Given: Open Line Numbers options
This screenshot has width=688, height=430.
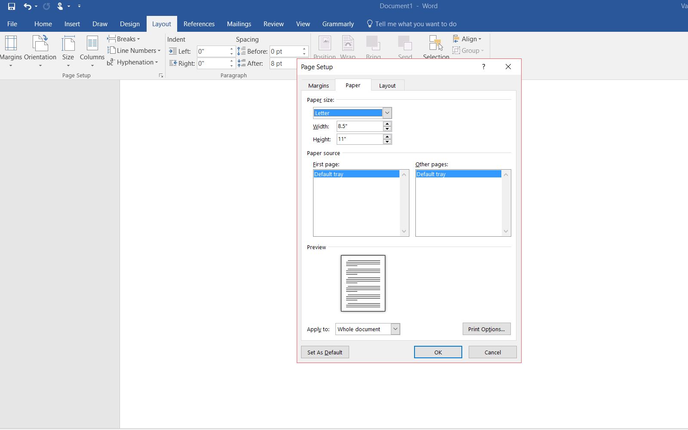Looking at the screenshot, I should coord(134,51).
